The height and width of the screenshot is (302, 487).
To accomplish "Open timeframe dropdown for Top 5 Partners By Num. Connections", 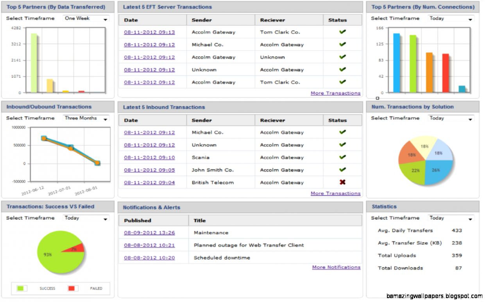I will [451, 18].
